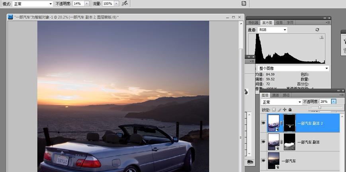Select the mask thumbnail of 一部汽车 副本
The image size is (346, 172).
tap(289, 142)
